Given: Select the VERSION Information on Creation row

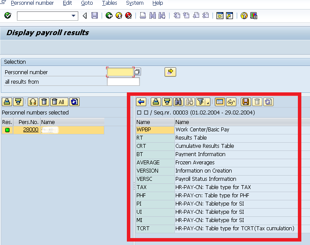Looking at the screenshot, I should coord(217,171).
